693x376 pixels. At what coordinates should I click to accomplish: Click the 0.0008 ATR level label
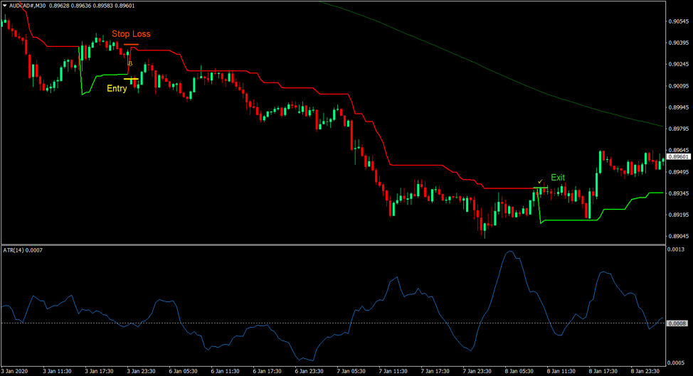[x=677, y=323]
